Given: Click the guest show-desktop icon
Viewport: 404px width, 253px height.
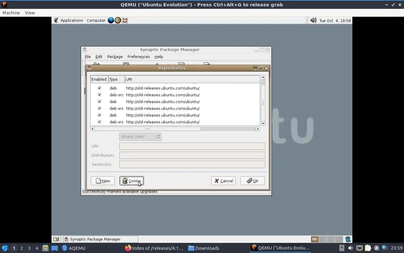Looking at the screenshot, I should pyautogui.click(x=56, y=239).
